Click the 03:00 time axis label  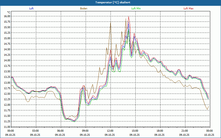click(x=36, y=131)
